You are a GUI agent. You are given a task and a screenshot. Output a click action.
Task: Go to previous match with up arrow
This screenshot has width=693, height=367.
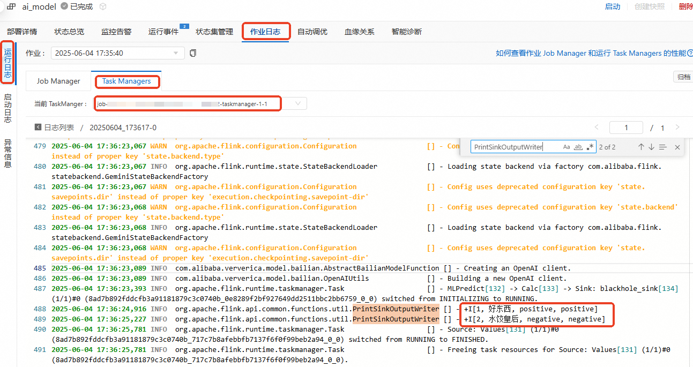641,147
